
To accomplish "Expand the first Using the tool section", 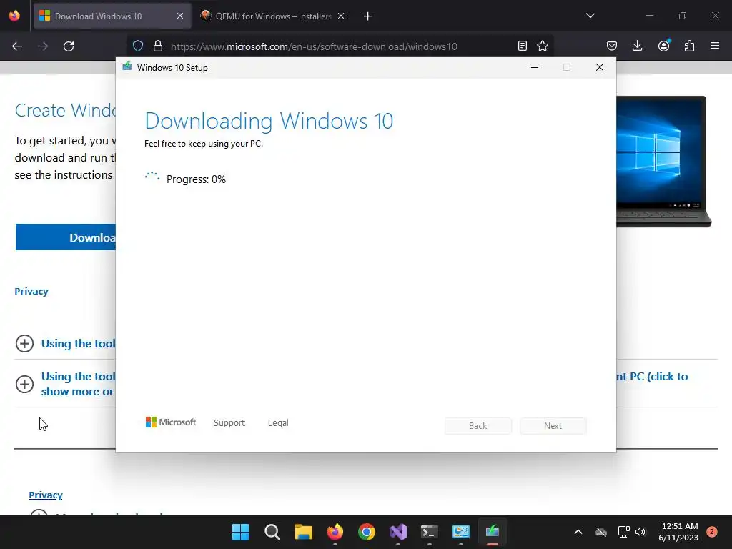I will pos(25,344).
